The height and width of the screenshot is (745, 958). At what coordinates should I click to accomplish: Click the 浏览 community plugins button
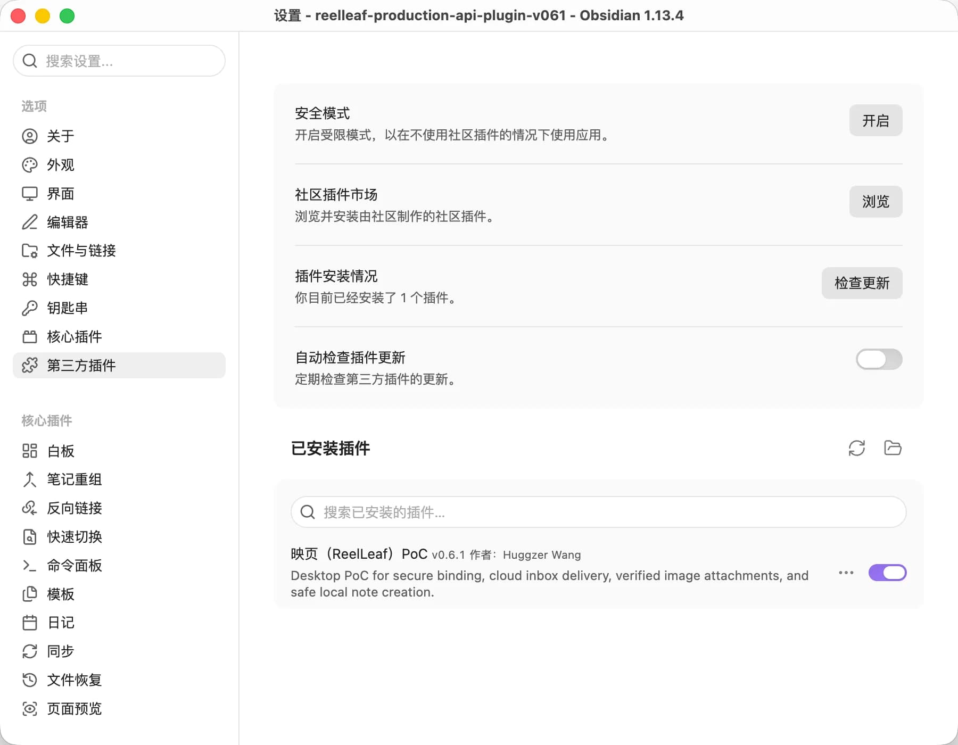(876, 202)
